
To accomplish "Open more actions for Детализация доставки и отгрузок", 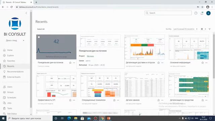I will pos(162,63).
